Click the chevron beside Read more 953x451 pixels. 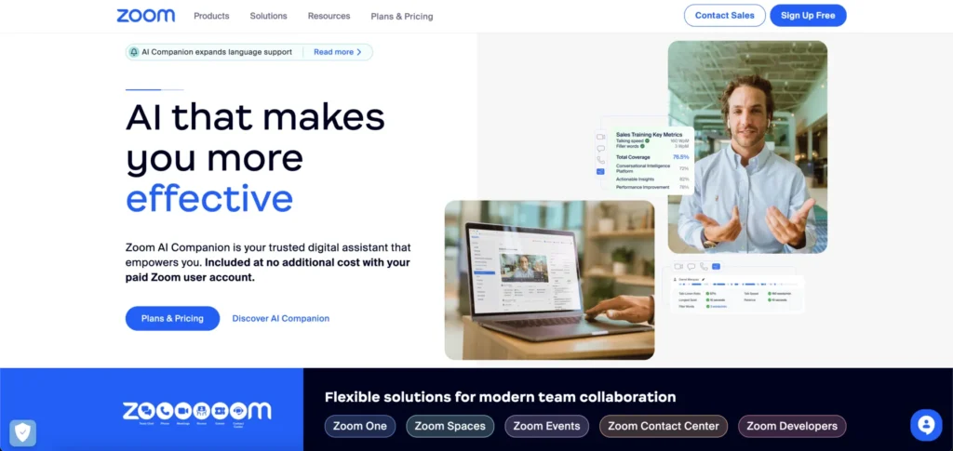(x=359, y=52)
